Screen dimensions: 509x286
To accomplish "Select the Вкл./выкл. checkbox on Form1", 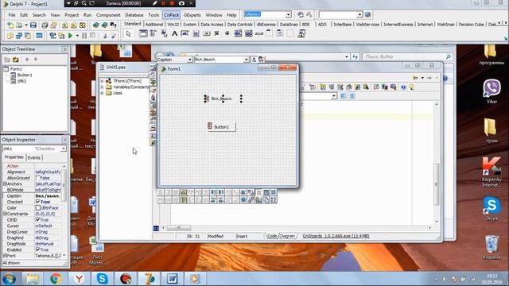I will 223,99.
